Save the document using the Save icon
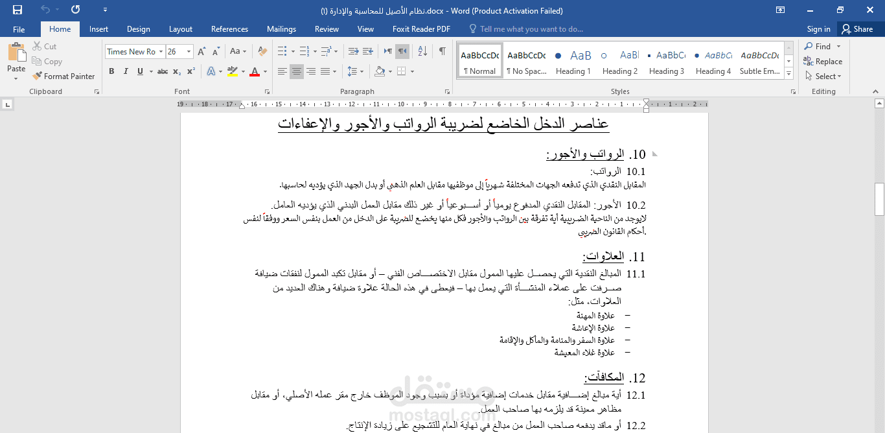Image resolution: width=885 pixels, height=433 pixels. 17,10
